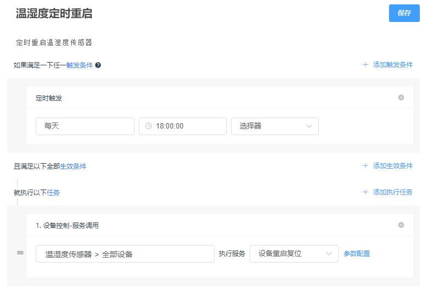This screenshot has height=301, width=428.
Task: Click the 执行服务 label
Action: click(x=232, y=254)
